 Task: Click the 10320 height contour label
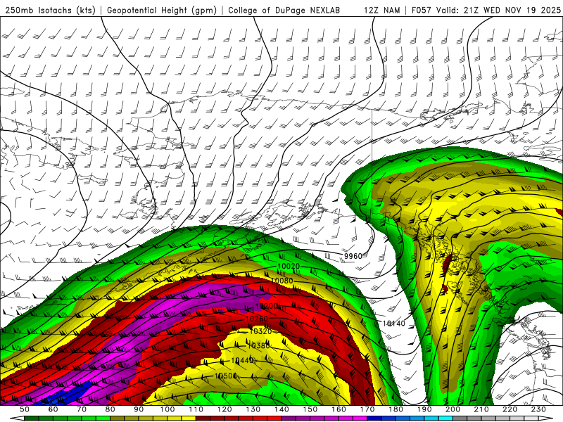click(260, 331)
